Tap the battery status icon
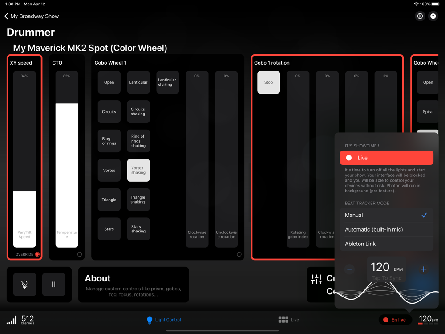 (x=436, y=4)
